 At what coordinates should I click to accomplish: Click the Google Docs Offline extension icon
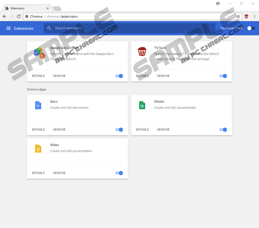[39, 53]
